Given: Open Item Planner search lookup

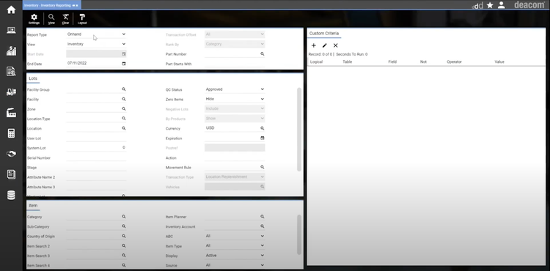Looking at the screenshot, I should point(262,217).
